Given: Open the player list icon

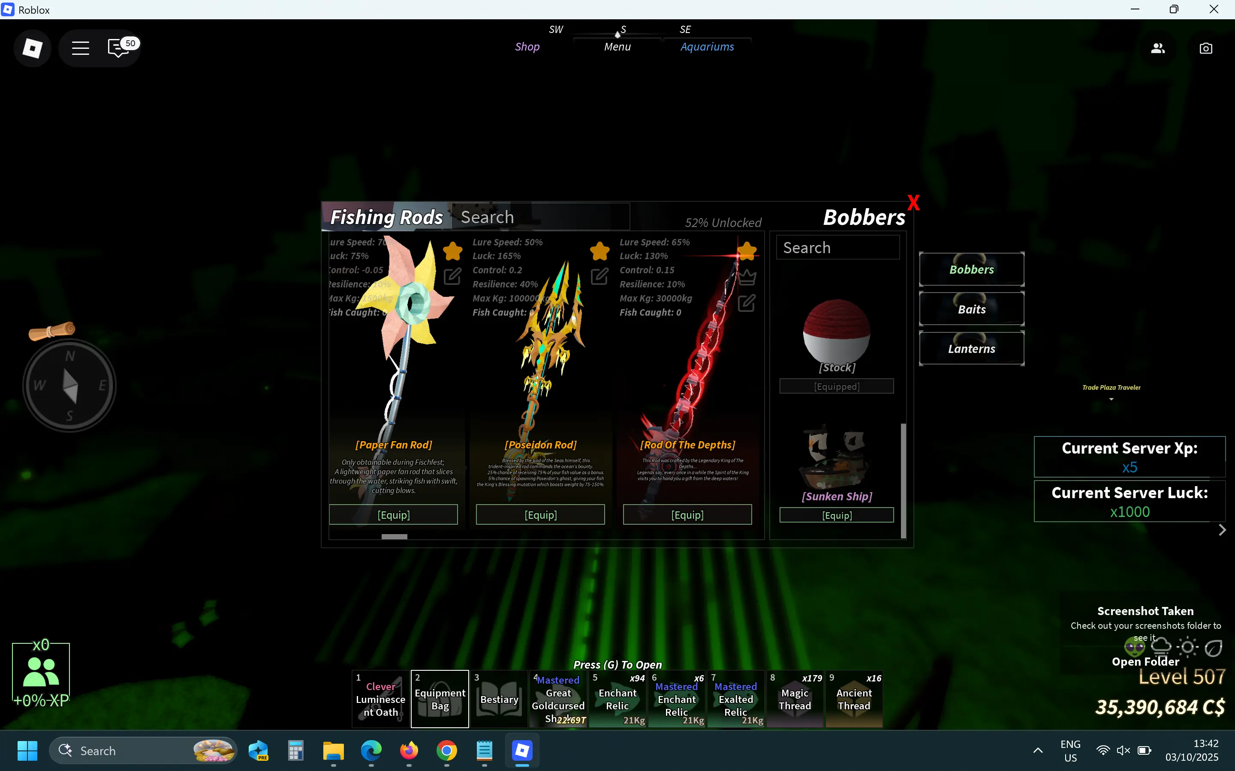Looking at the screenshot, I should 1157,48.
